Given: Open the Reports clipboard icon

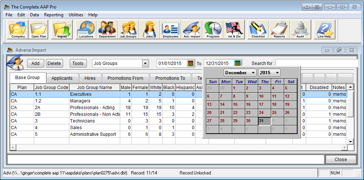Looking at the screenshot, I should (x=279, y=29).
